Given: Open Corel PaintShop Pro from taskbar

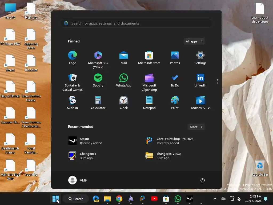Looking at the screenshot, I should 143,199.
